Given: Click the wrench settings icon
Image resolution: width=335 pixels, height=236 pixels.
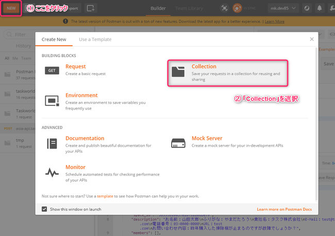Looking at the screenshot, I should coord(332,8).
